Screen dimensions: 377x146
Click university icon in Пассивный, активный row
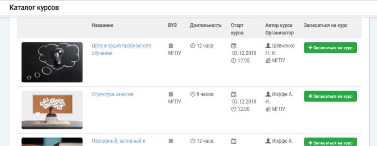point(171,141)
